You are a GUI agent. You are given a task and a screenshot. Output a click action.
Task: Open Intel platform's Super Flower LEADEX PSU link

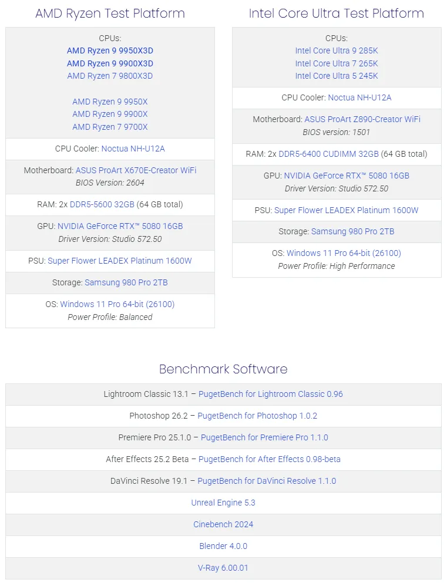point(346,210)
